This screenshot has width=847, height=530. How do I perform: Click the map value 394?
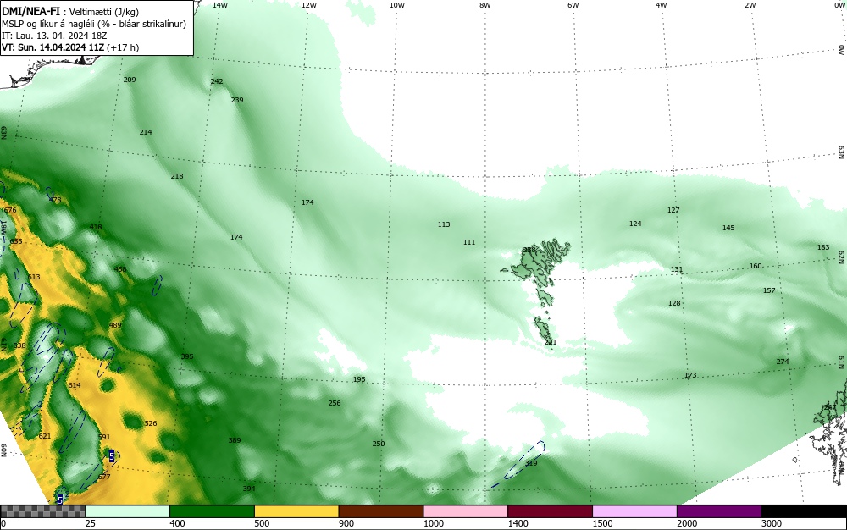pyautogui.click(x=249, y=489)
